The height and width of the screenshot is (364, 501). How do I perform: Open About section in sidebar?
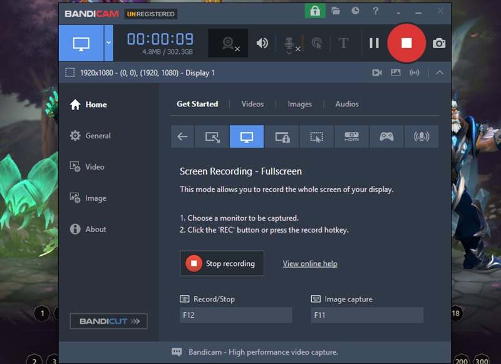pyautogui.click(x=88, y=229)
